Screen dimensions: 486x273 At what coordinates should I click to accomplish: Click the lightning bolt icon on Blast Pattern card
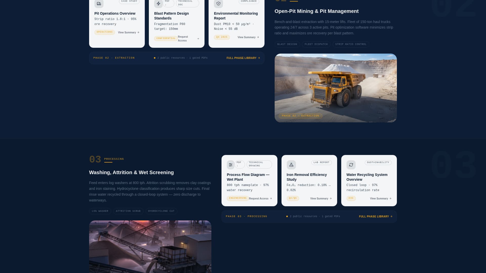tap(158, 4)
